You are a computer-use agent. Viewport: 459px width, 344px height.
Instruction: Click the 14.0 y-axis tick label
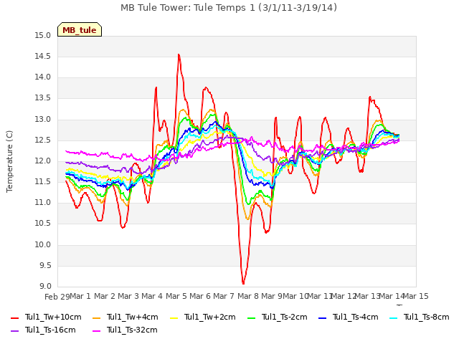click(x=43, y=77)
